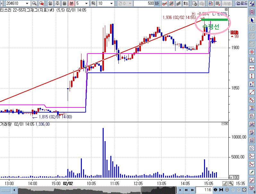
Task: Click the line chart type icon in toolbar
Action: (164, 4)
